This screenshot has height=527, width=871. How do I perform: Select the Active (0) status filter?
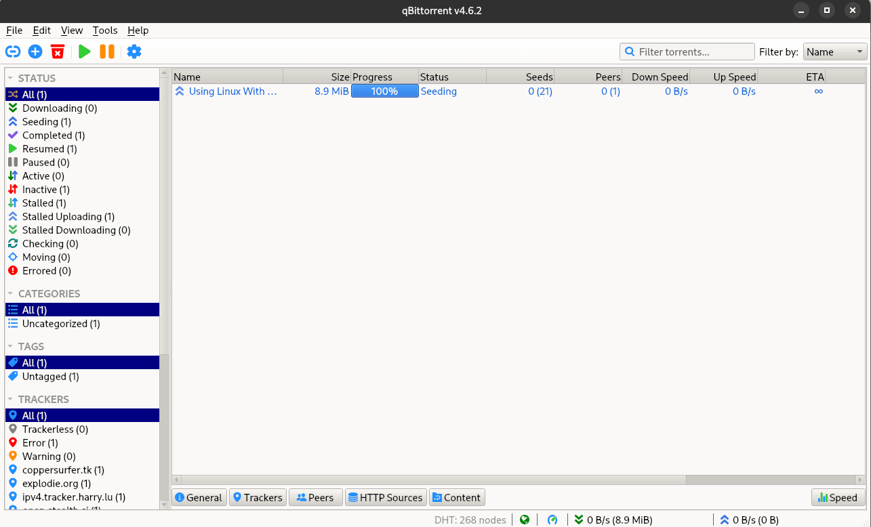coord(83,176)
